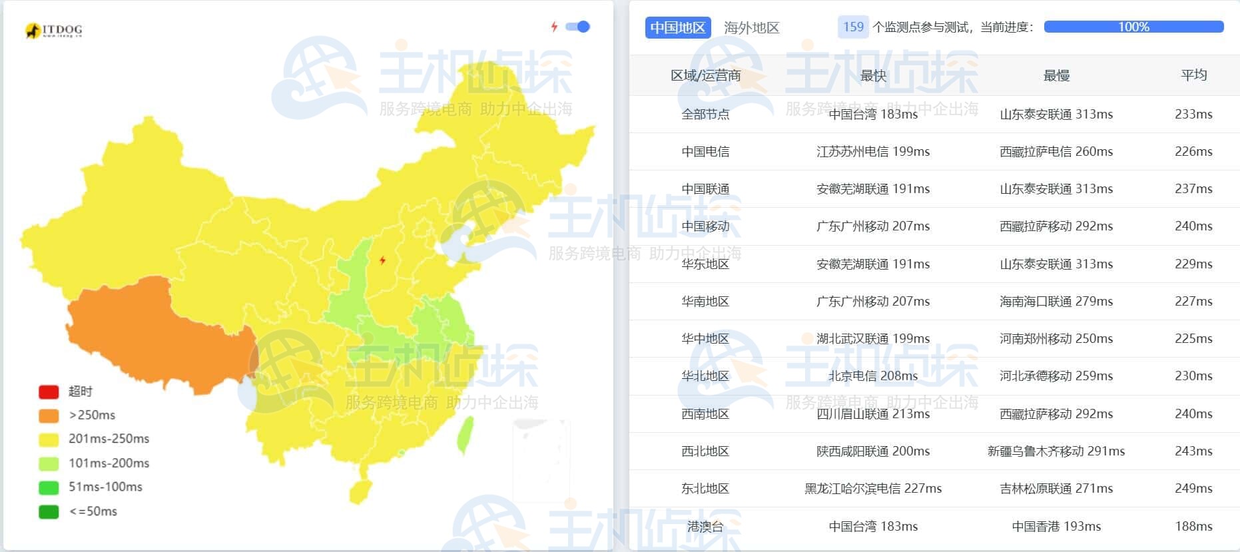Click 北京电信 208ms cell
The image size is (1240, 552).
[873, 376]
